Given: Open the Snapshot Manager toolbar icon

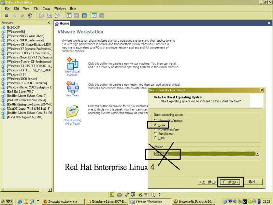Looking at the screenshot, I should pos(57,15).
